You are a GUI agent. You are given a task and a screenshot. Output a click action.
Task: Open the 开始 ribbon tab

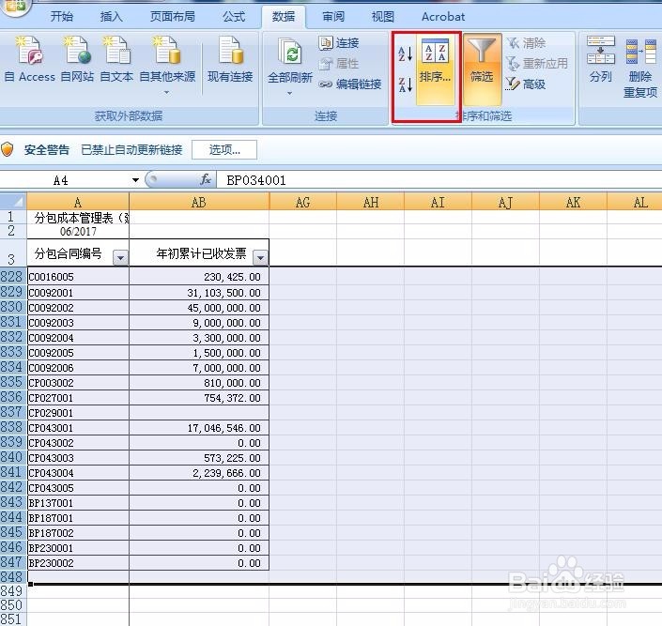coord(62,17)
